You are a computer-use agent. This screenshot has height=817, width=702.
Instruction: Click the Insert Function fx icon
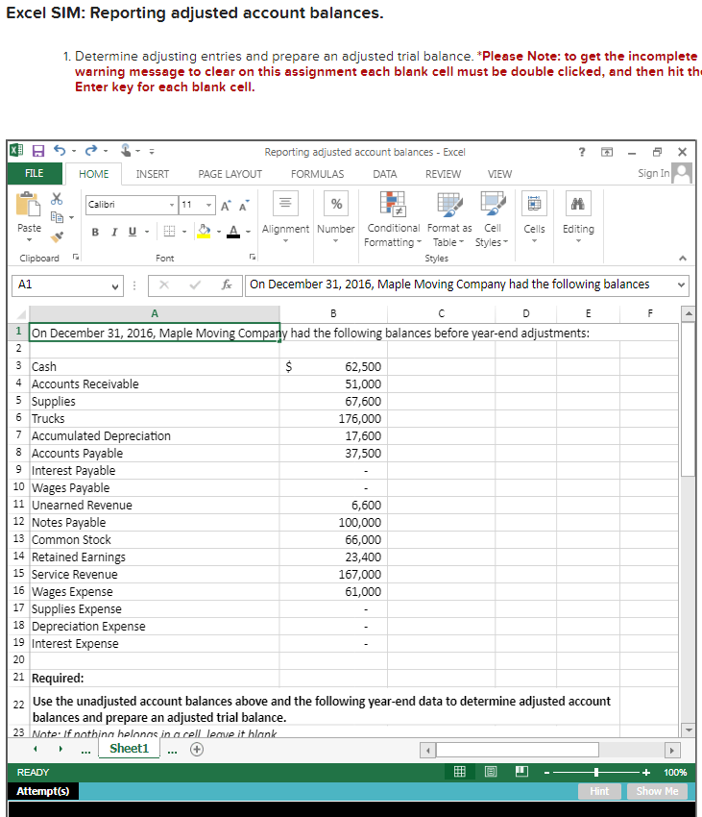(x=227, y=285)
